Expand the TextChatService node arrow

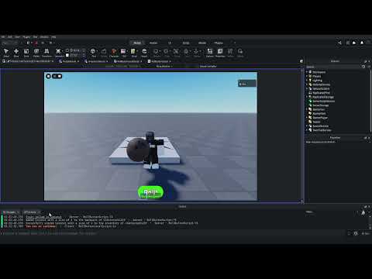pyautogui.click(x=307, y=130)
